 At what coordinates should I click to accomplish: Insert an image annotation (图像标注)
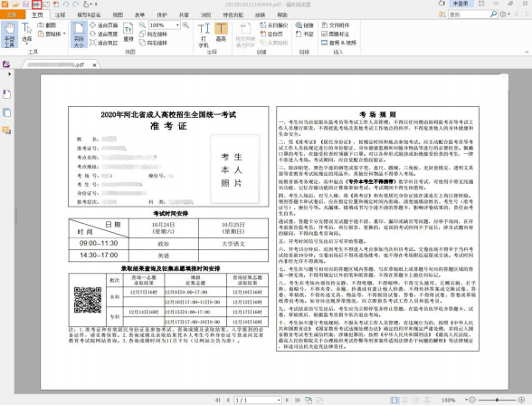click(335, 34)
